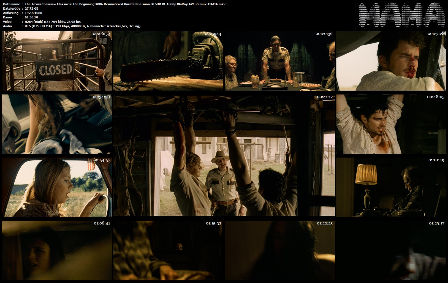
Task: Click the 'DTS (DTS-HD MA)' audio line
Action: pyautogui.click(x=82, y=26)
